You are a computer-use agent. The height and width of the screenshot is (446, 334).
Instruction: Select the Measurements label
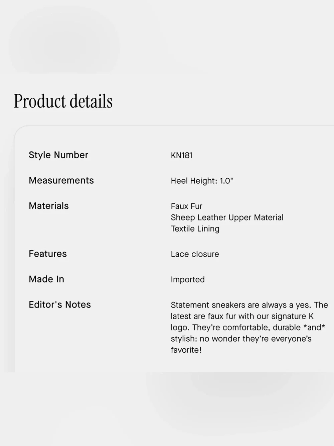click(61, 180)
